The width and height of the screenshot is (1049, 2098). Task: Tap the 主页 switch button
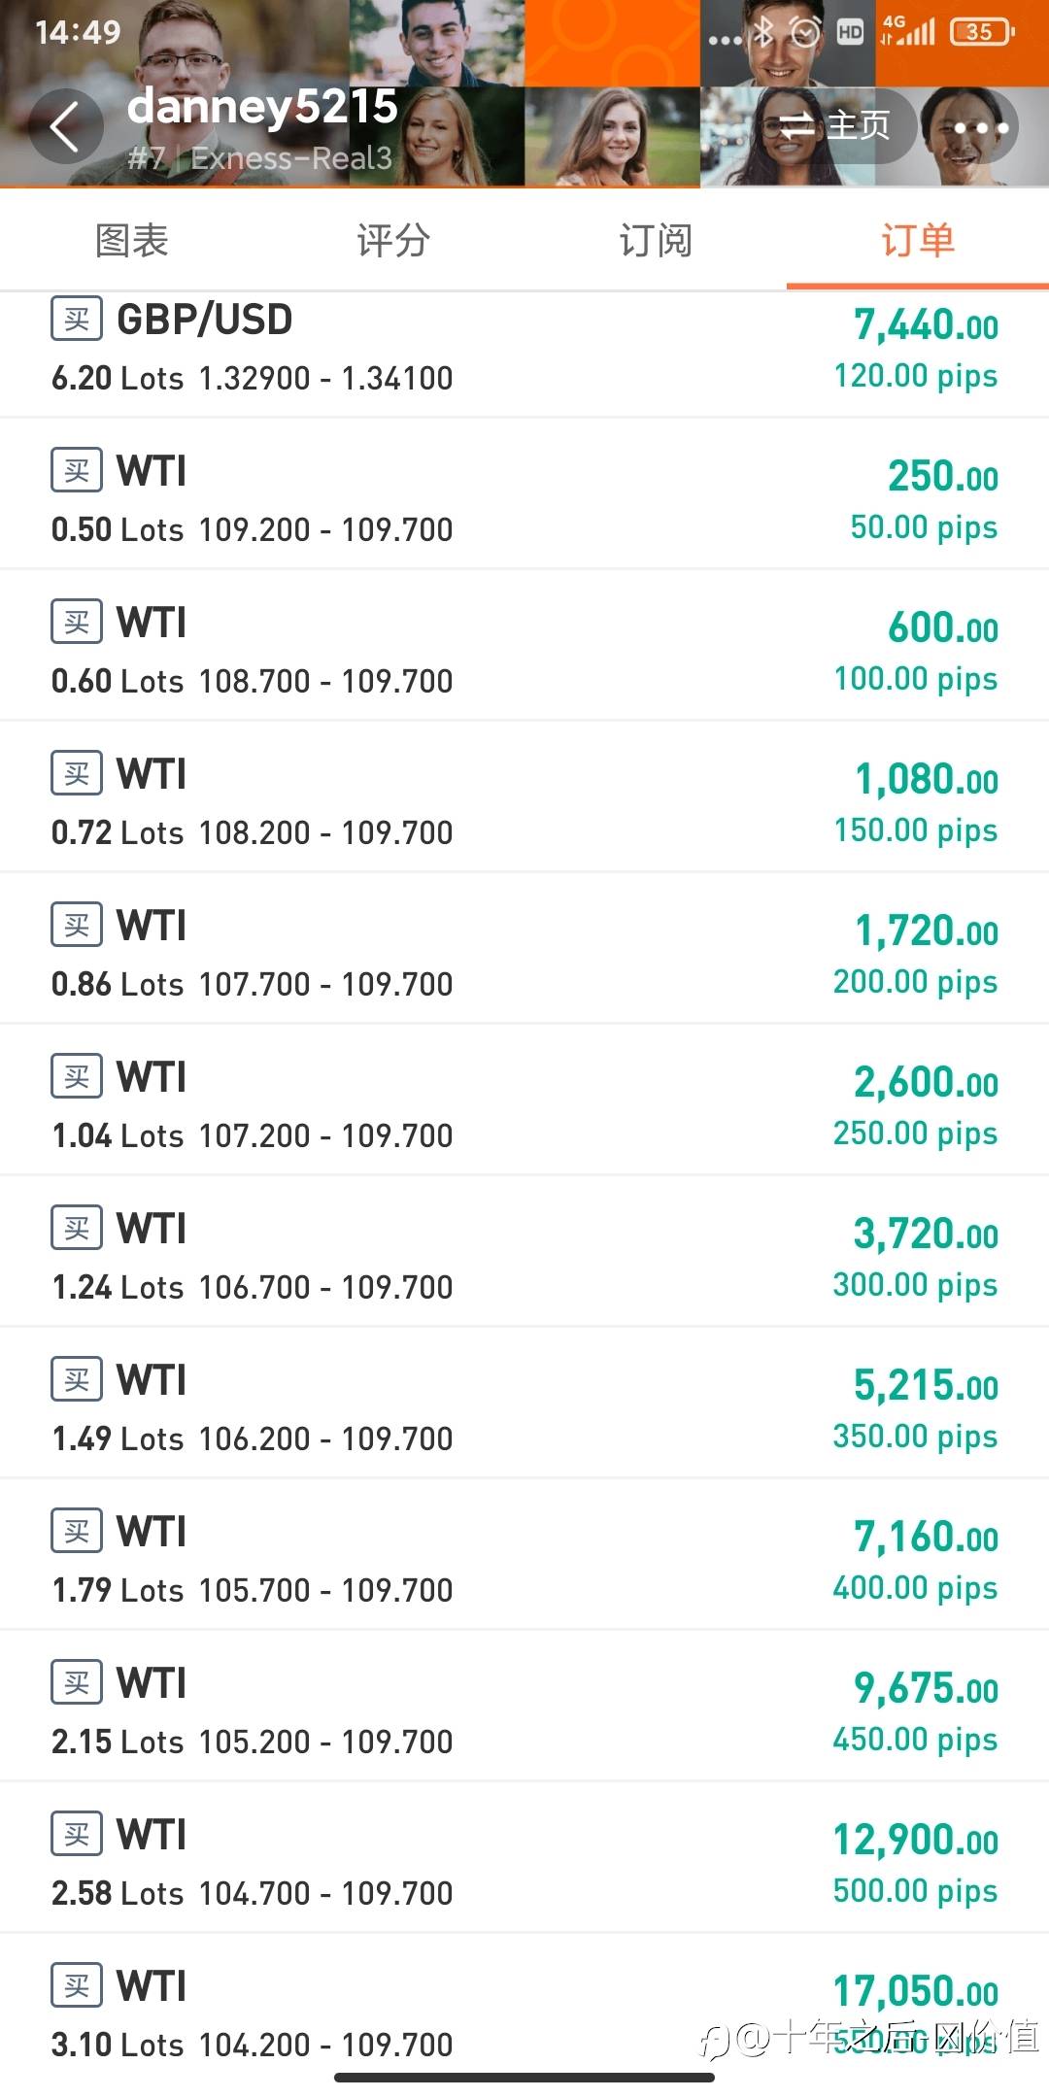833,126
